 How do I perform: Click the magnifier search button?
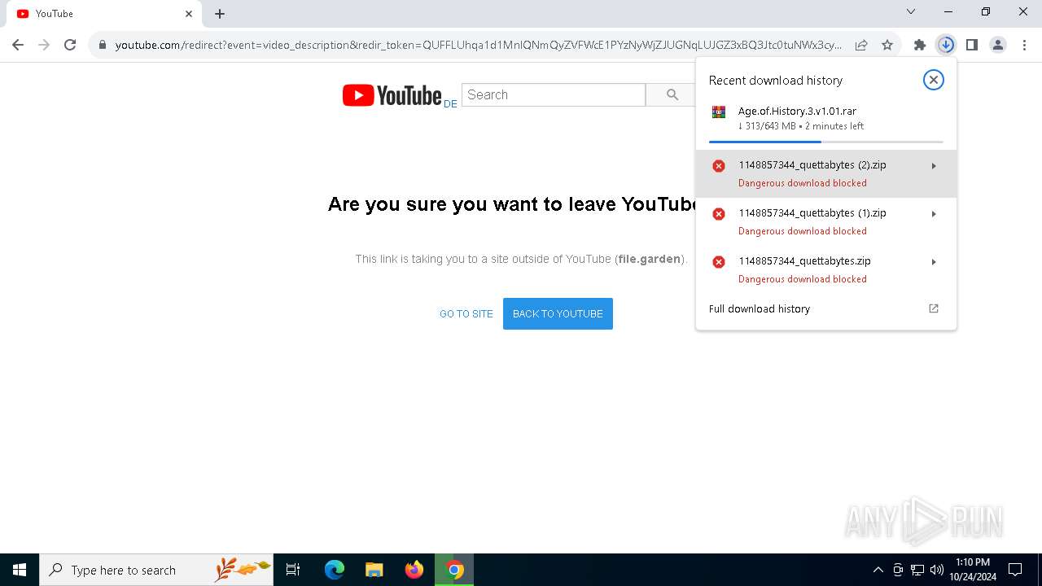coord(672,95)
